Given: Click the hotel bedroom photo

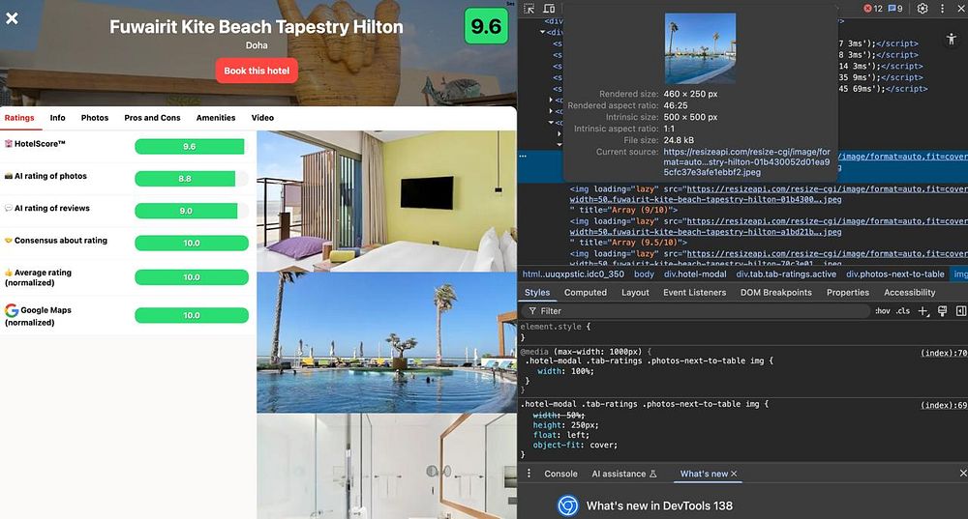Looking at the screenshot, I should tap(386, 201).
